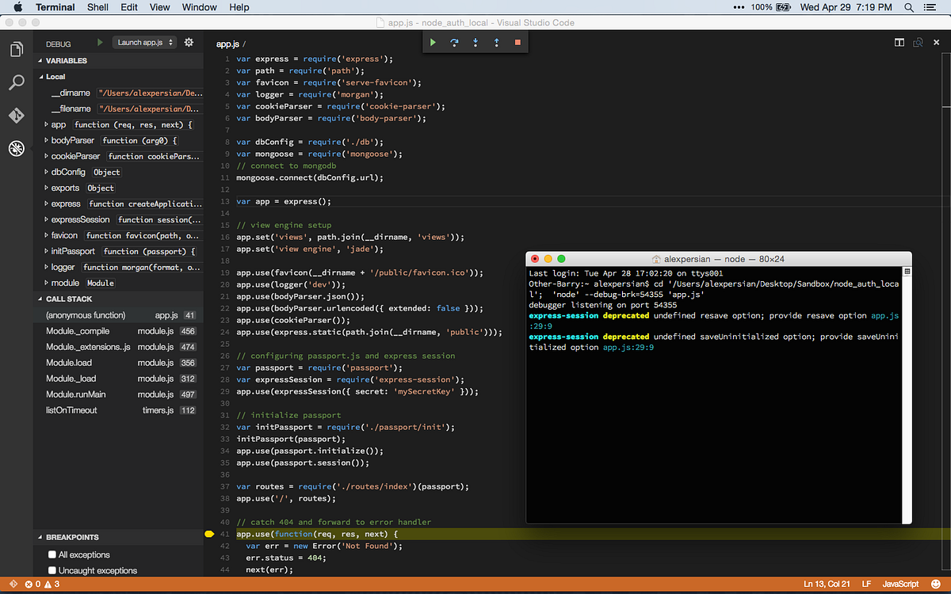
Task: Click the green Continue debug button
Action: coord(433,42)
